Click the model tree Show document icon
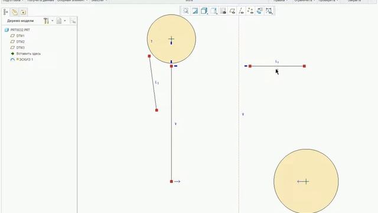 click(x=59, y=21)
